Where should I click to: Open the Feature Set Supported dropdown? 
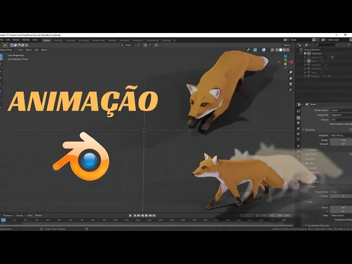pos(341,115)
